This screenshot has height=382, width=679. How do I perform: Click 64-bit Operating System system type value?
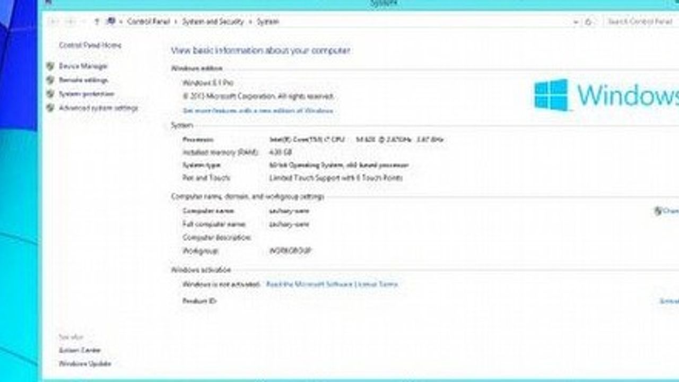coord(339,165)
